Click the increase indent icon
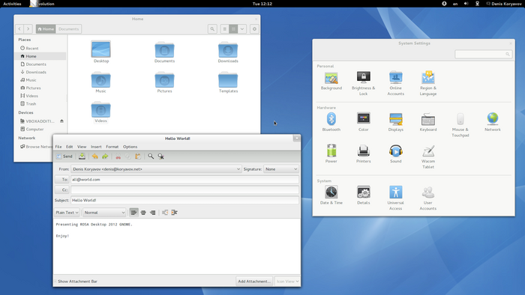Image resolution: width=525 pixels, height=295 pixels. pyautogui.click(x=175, y=213)
